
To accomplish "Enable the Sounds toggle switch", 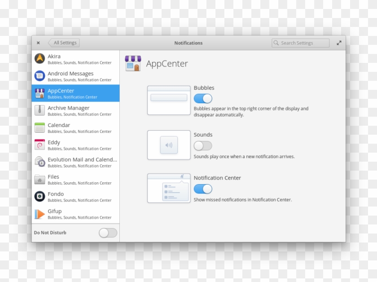I will tap(203, 145).
